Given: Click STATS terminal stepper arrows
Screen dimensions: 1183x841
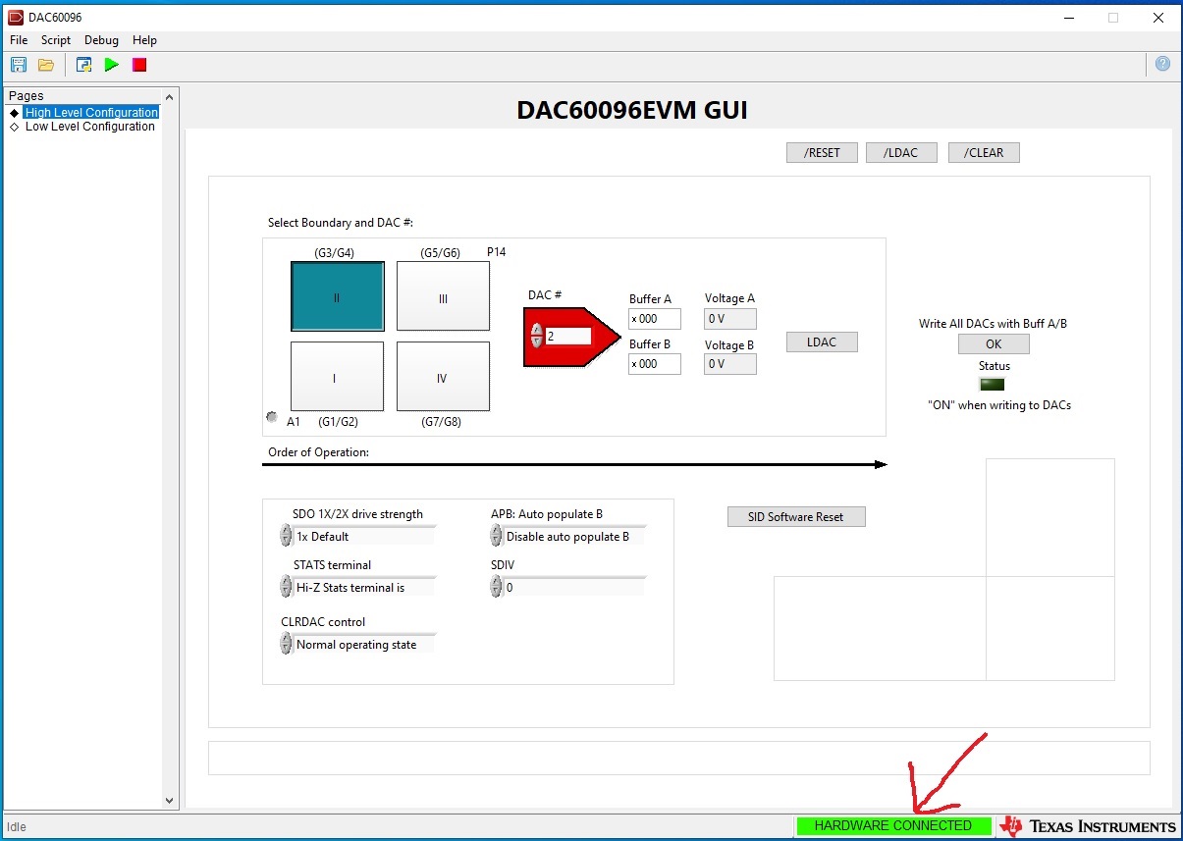Looking at the screenshot, I should (x=286, y=587).
